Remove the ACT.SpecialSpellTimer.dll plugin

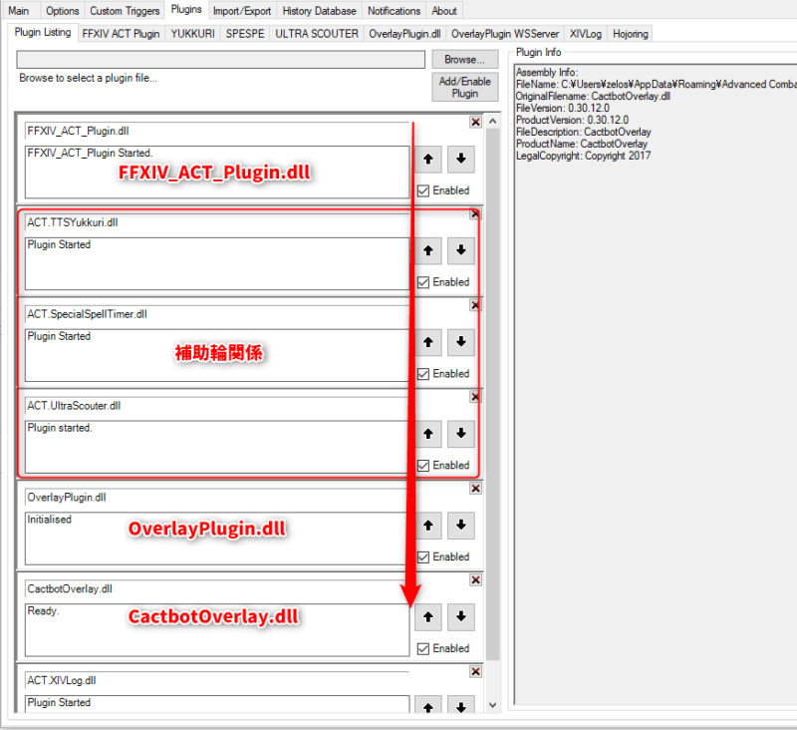pyautogui.click(x=475, y=305)
